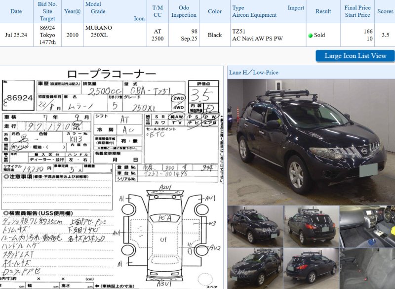395x289 pixels.
Task: Click the green Sold status dot
Action: 310,36
